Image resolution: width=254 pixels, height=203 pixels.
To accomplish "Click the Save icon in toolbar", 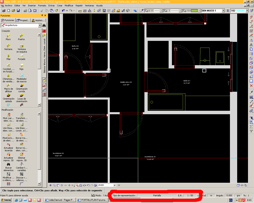I will (x=18, y=10).
